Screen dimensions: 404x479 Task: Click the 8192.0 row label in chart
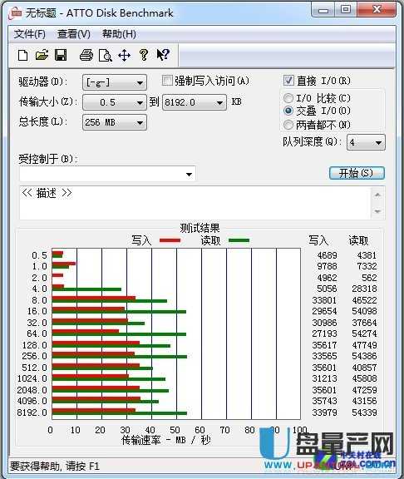[32, 412]
